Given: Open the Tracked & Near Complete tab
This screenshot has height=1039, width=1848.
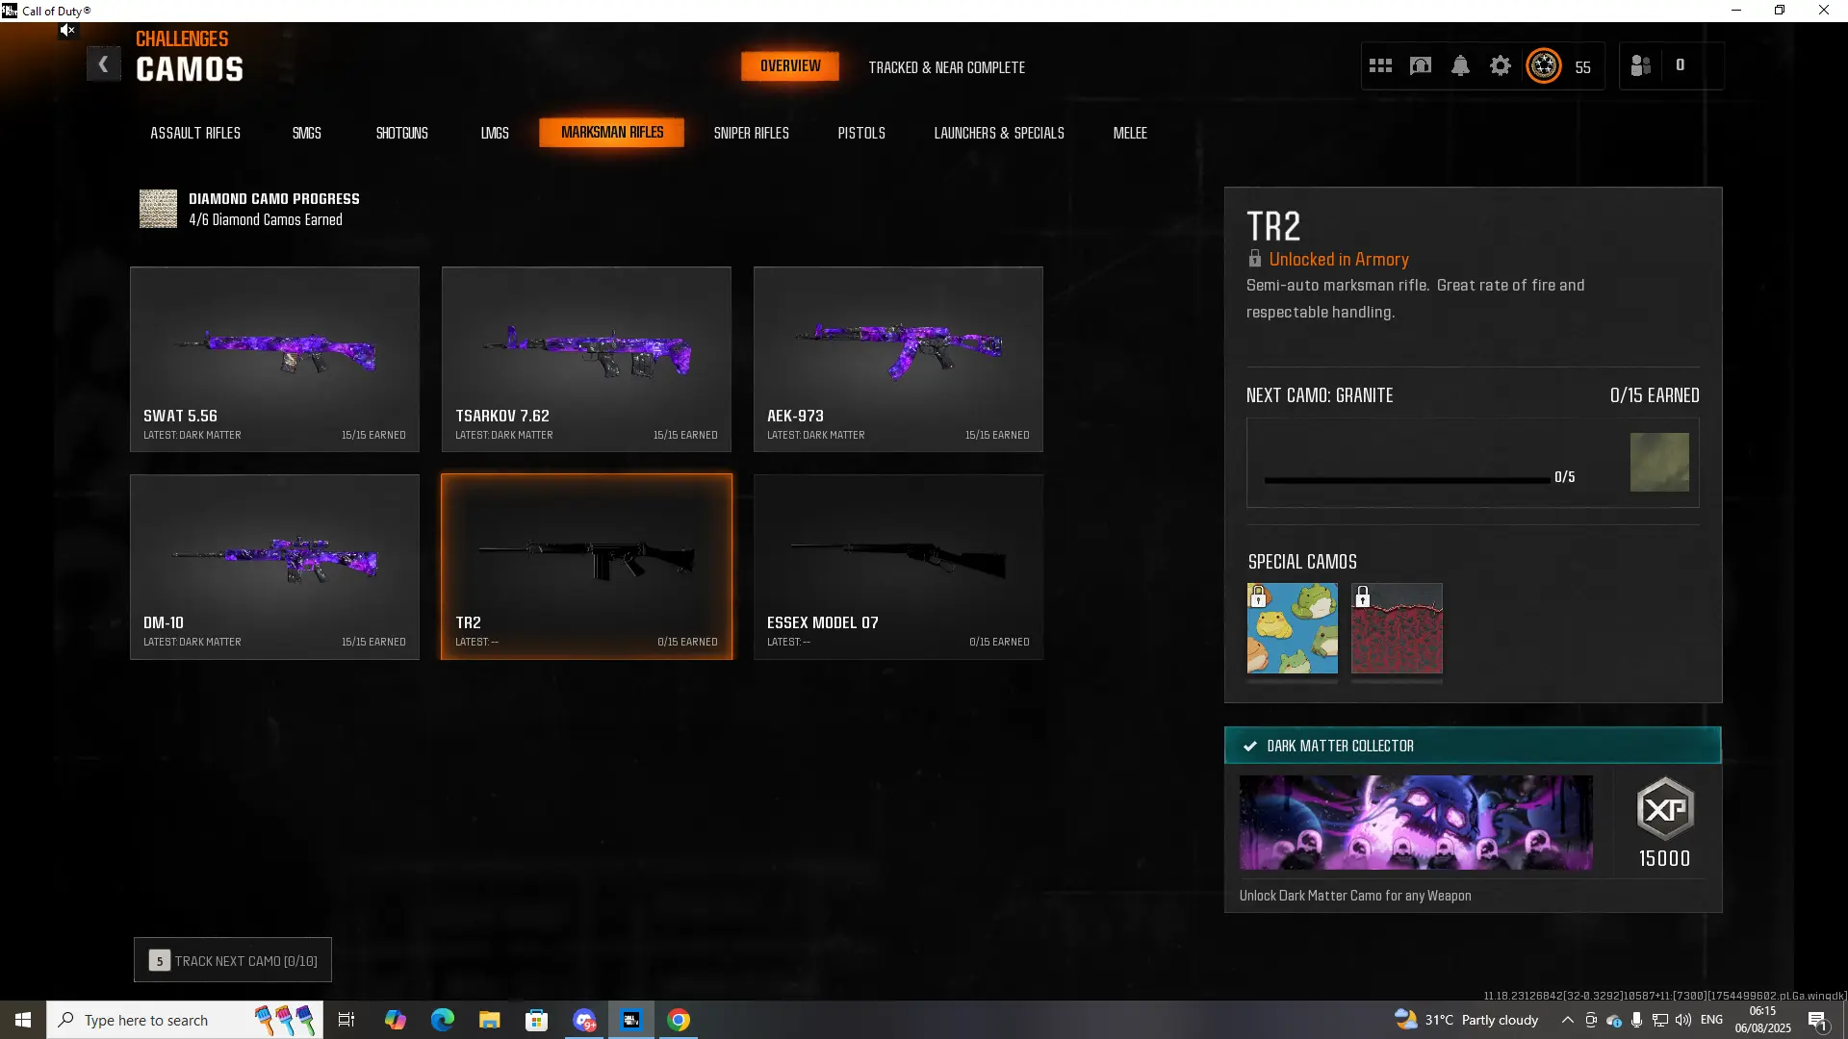Looking at the screenshot, I should click(946, 67).
